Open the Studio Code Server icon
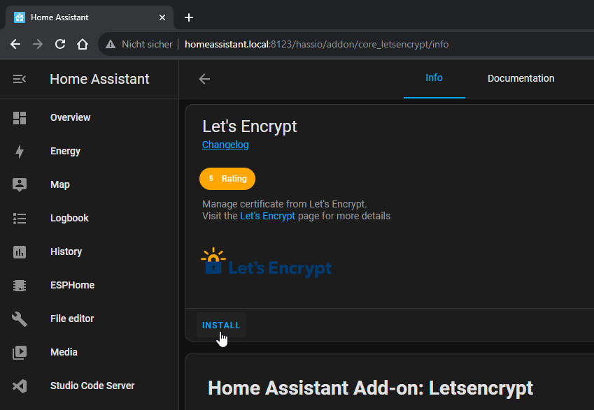The image size is (594, 410). point(20,386)
